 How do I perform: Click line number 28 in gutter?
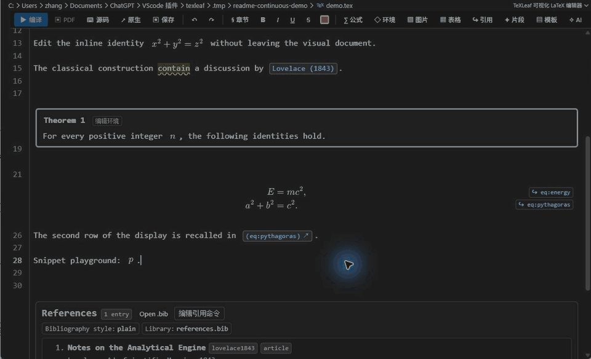click(x=17, y=261)
